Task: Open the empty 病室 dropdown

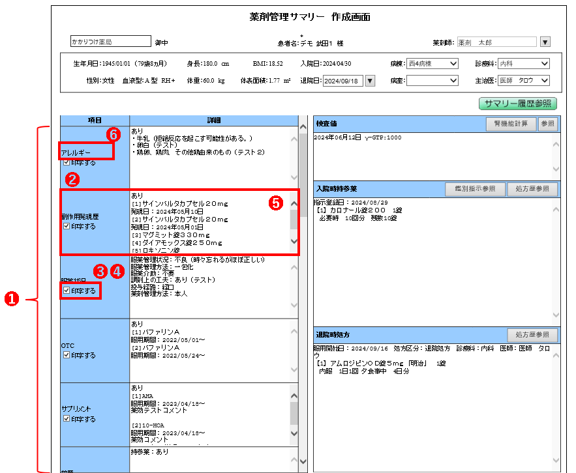Action: [x=433, y=81]
